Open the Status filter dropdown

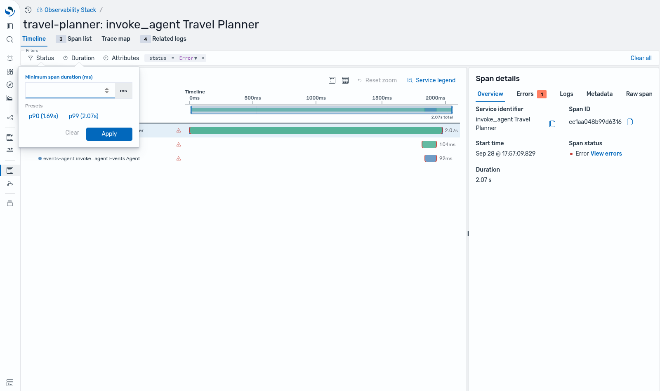[41, 58]
